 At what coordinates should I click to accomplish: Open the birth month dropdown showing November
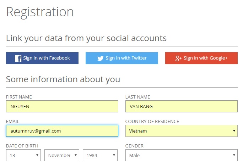point(62,155)
